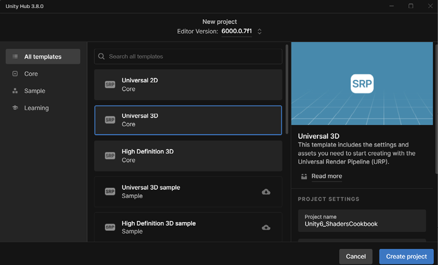Choose the High Definition 3D sample template
This screenshot has width=438, height=265.
pyautogui.click(x=188, y=227)
